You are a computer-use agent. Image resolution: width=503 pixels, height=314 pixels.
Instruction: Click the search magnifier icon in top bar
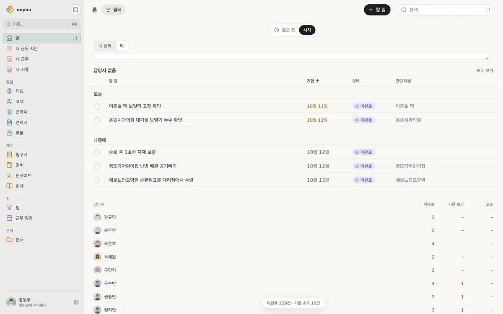tap(404, 10)
